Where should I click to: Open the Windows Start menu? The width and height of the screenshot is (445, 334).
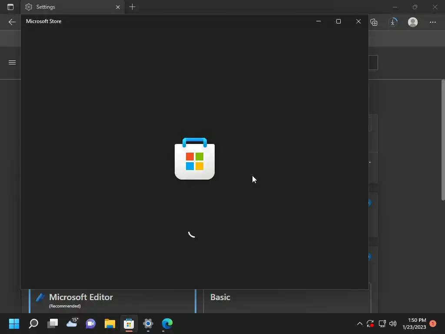(x=14, y=324)
